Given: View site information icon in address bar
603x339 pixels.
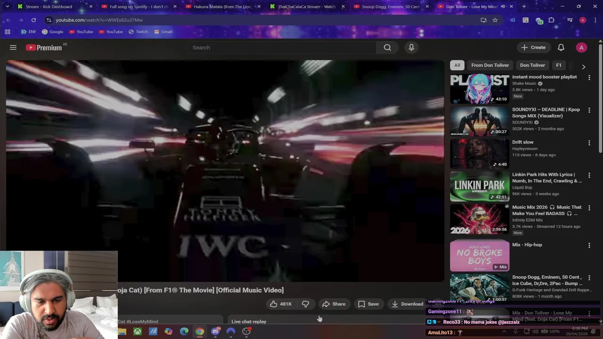Looking at the screenshot, I should [49, 20].
